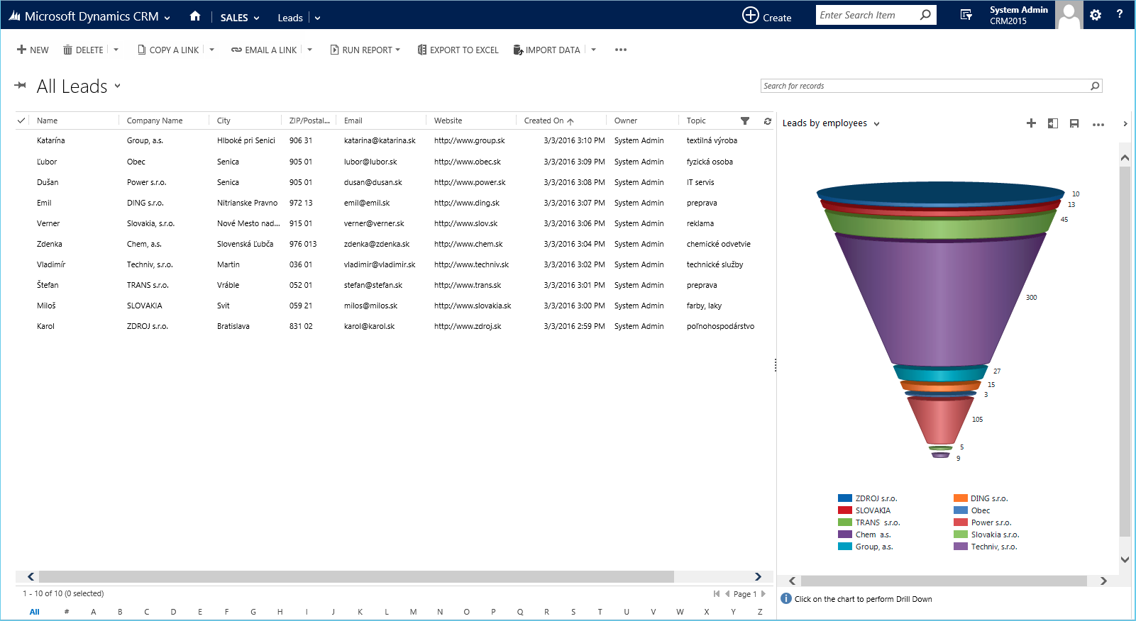Filter records by letter M

coord(413,612)
